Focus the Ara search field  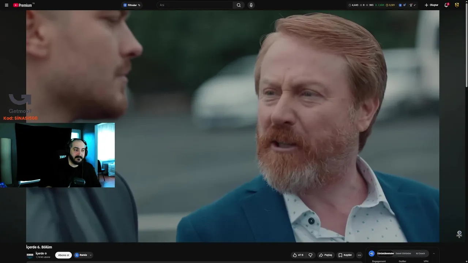(x=196, y=5)
